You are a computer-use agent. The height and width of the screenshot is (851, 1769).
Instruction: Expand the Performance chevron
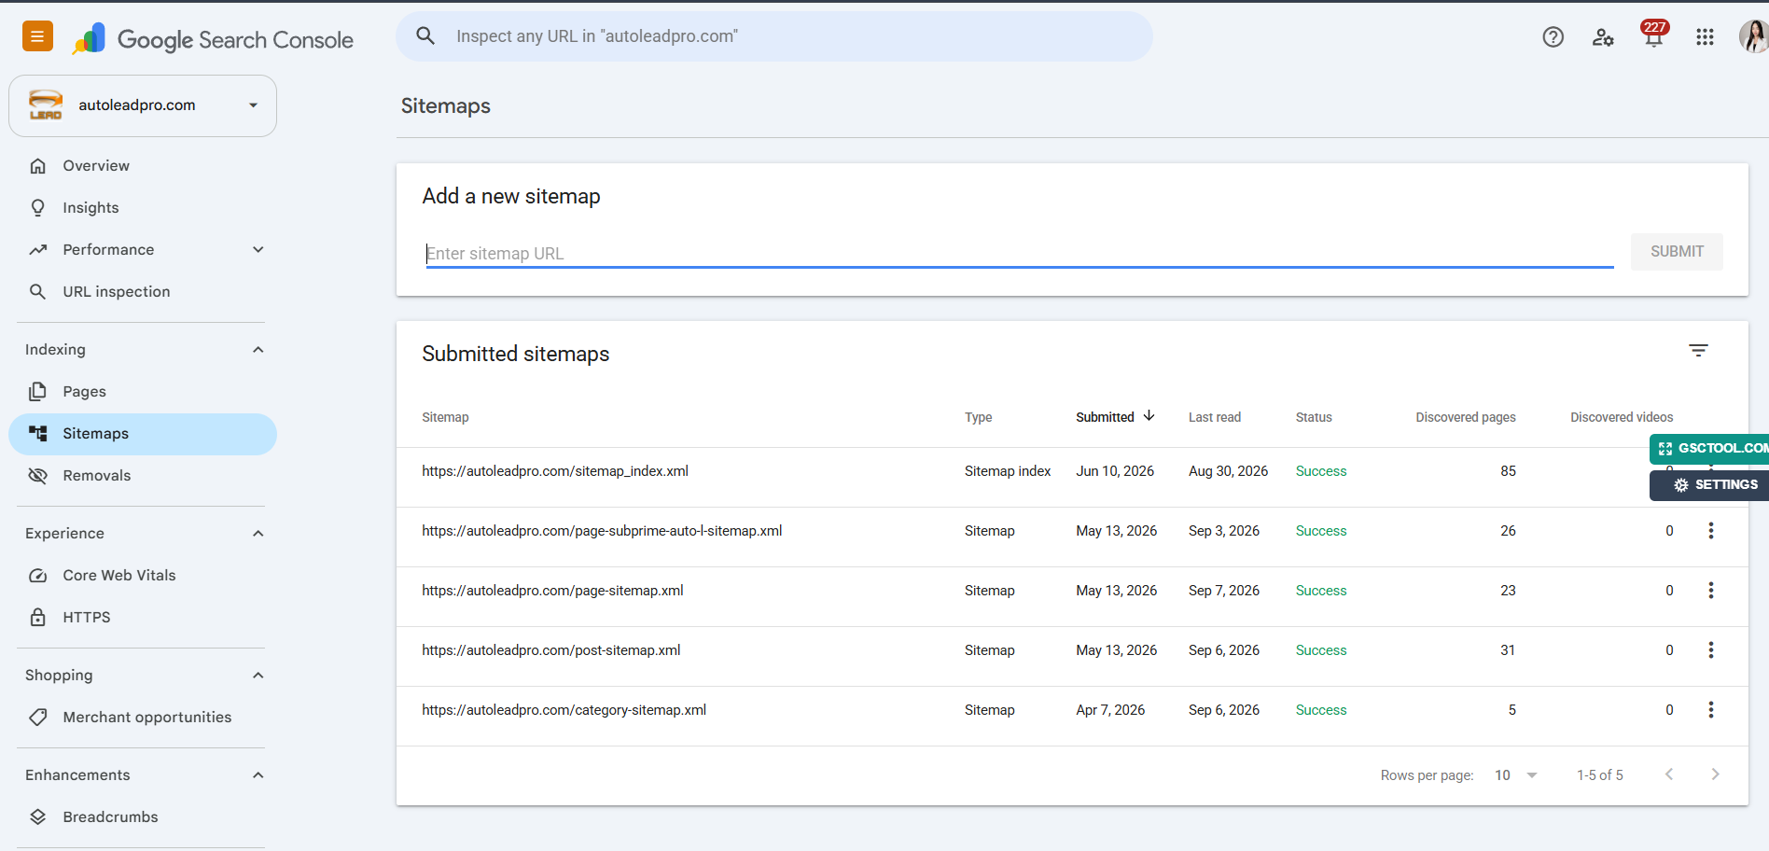click(x=258, y=250)
